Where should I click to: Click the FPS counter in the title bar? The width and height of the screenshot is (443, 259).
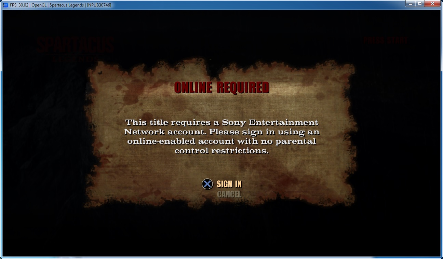point(20,5)
